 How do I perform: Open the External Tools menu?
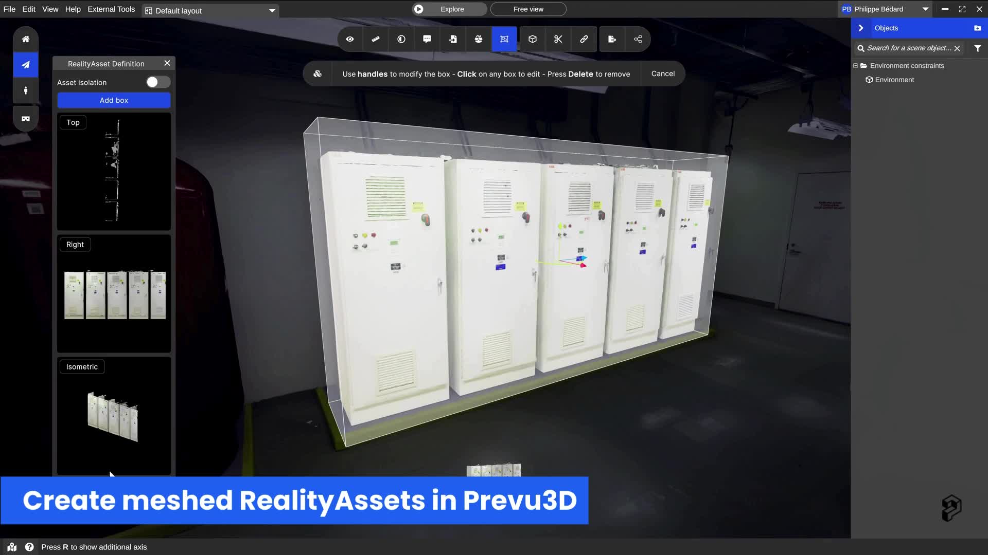point(111,9)
